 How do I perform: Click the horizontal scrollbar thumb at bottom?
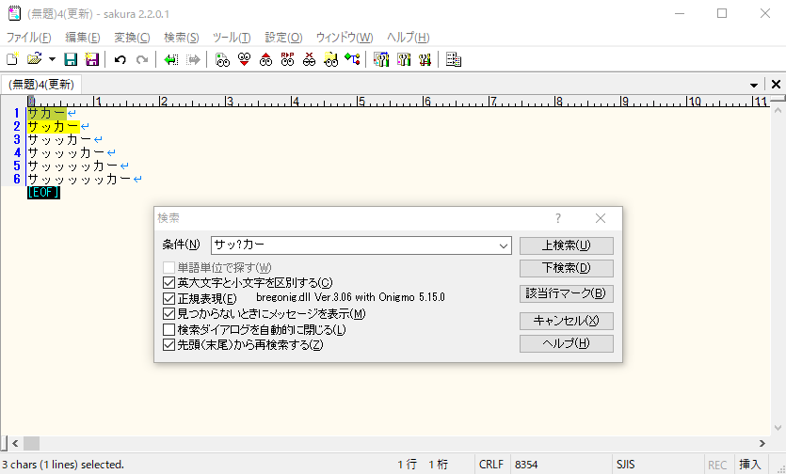31,443
